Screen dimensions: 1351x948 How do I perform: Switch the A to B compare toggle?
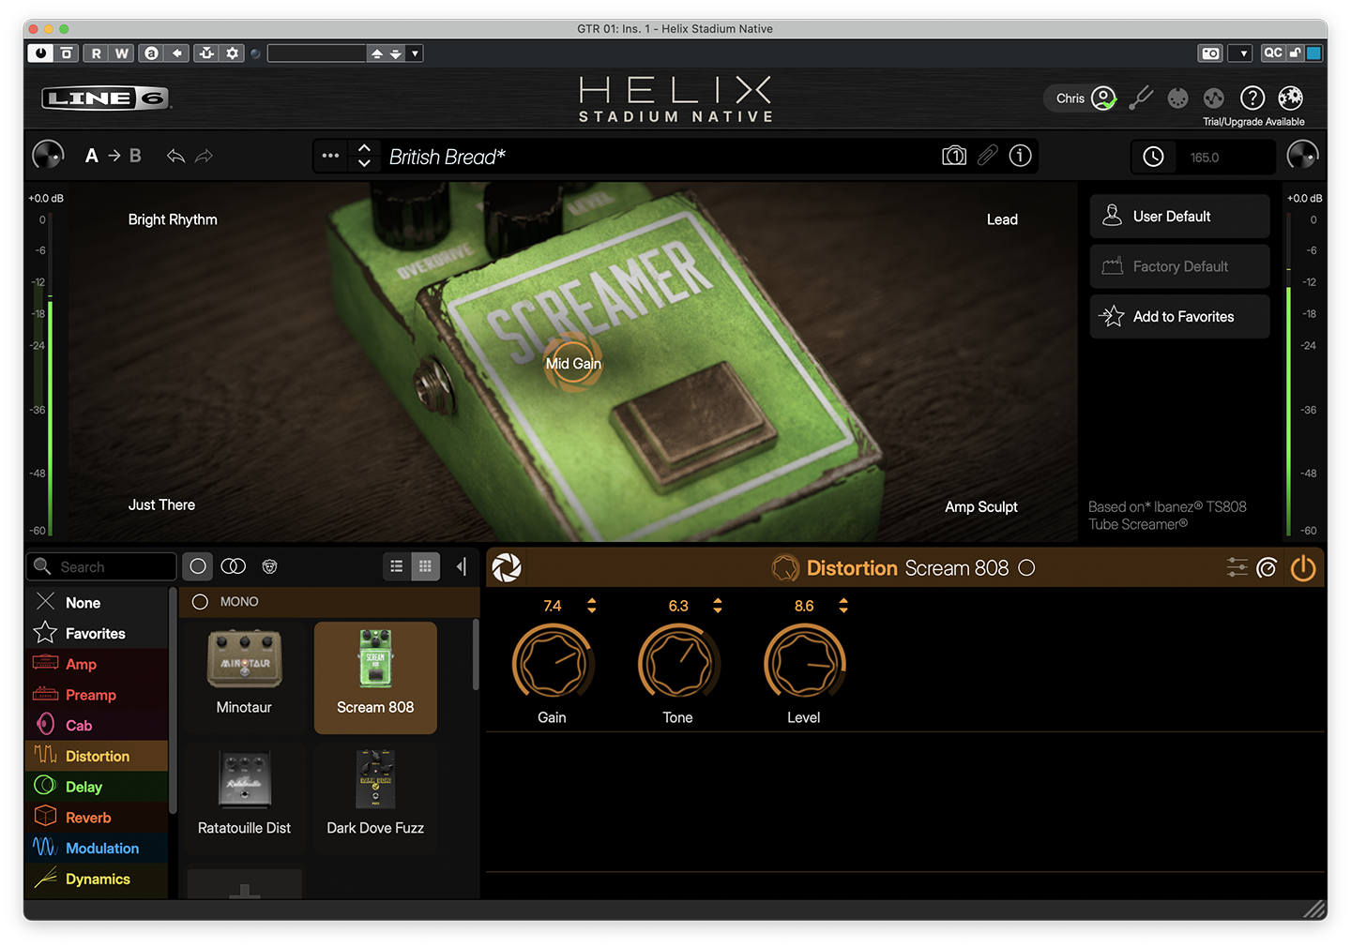113,156
